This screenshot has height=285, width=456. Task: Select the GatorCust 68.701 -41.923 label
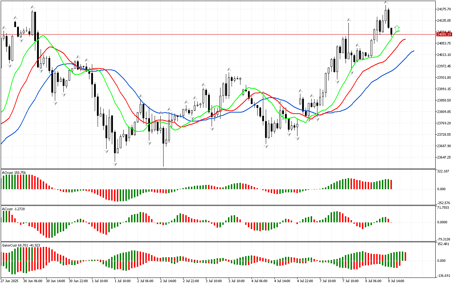coord(21,245)
